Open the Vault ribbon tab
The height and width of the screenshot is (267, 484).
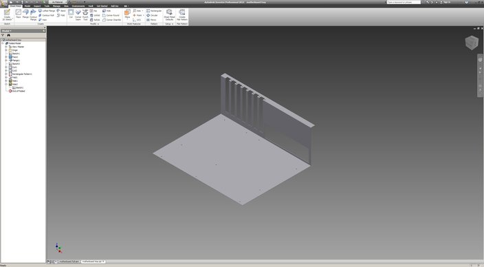click(x=91, y=6)
